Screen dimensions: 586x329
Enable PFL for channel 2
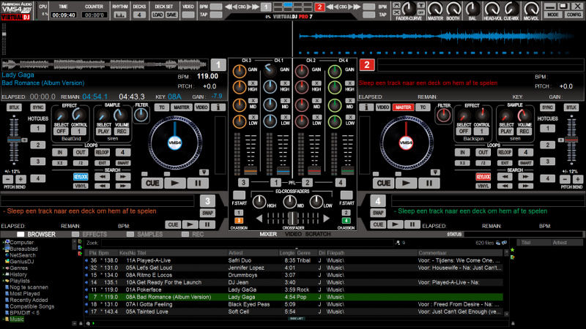[x=307, y=182]
